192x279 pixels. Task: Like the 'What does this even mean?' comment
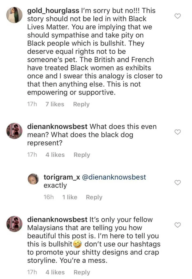tap(178, 132)
